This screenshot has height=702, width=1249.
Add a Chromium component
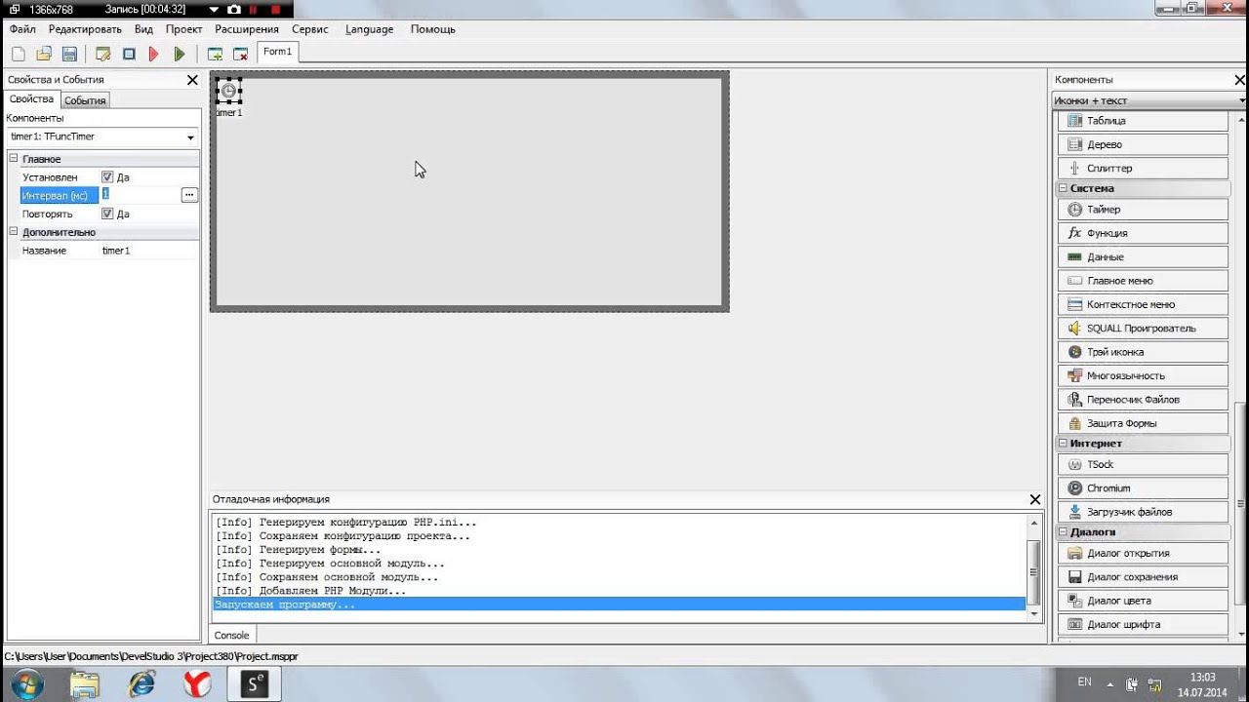pos(1143,487)
